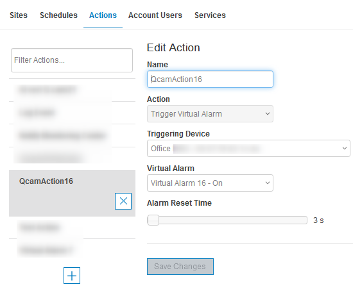353x289 pixels.
Task: Select QcamAction16 in the actions list
Action: pyautogui.click(x=72, y=193)
